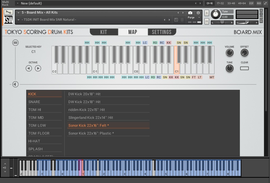270x183 pixels.
Task: Click the camera snapshot icon
Action: coord(190,13)
